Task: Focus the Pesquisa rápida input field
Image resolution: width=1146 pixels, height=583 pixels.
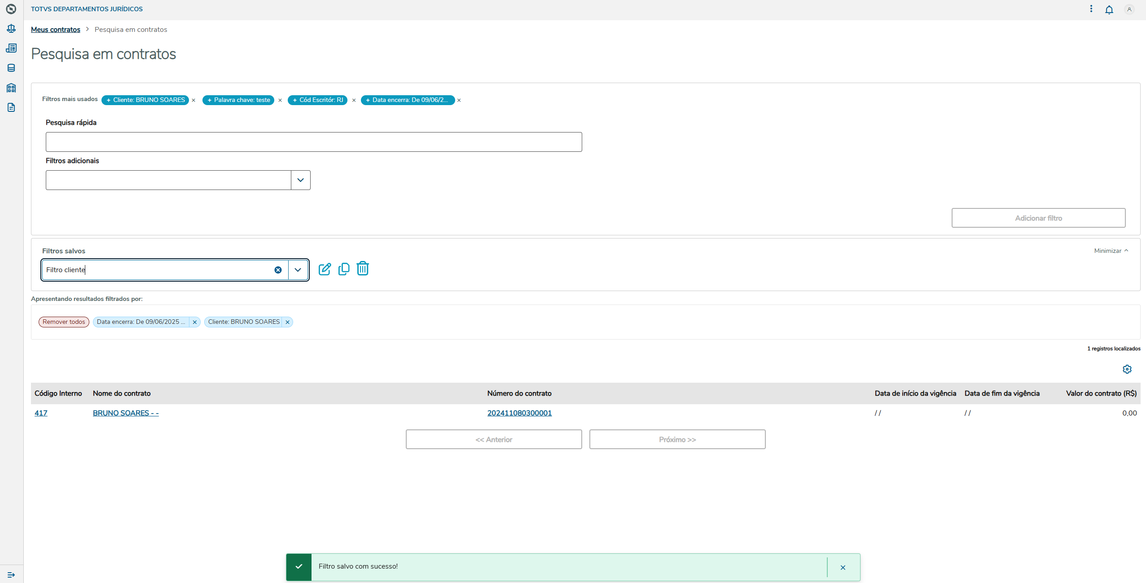Action: click(x=314, y=142)
